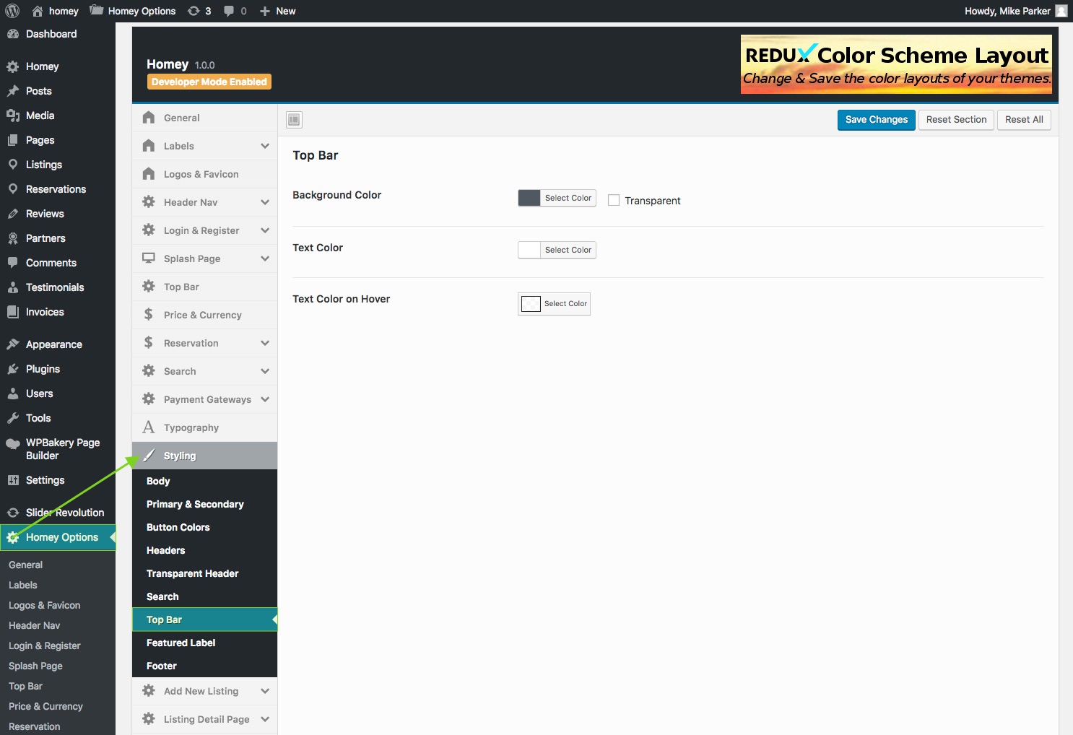Open the homey site home icon
The width and height of the screenshot is (1073, 735).
pos(38,11)
